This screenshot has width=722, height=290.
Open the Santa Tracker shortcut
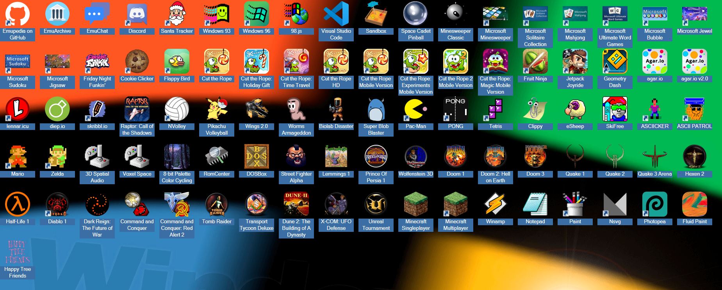(177, 14)
